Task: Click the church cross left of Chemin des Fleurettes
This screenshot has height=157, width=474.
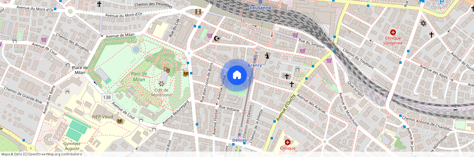Action: click(x=99, y=4)
